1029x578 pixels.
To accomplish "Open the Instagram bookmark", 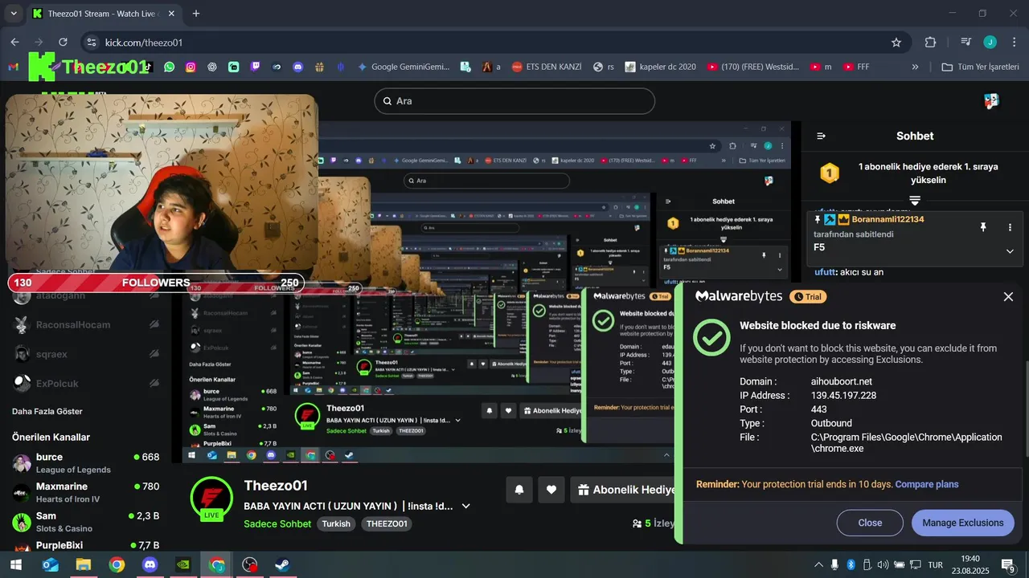I will tap(191, 67).
